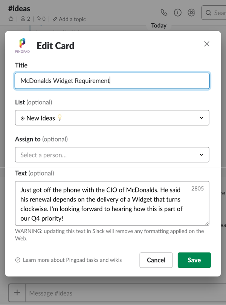This screenshot has width=226, height=305.
Task: Open channel settings gear icon
Action: point(191,12)
